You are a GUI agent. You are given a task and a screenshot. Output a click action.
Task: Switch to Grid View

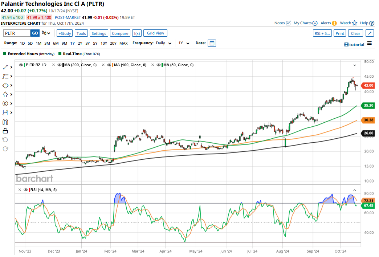click(x=155, y=33)
